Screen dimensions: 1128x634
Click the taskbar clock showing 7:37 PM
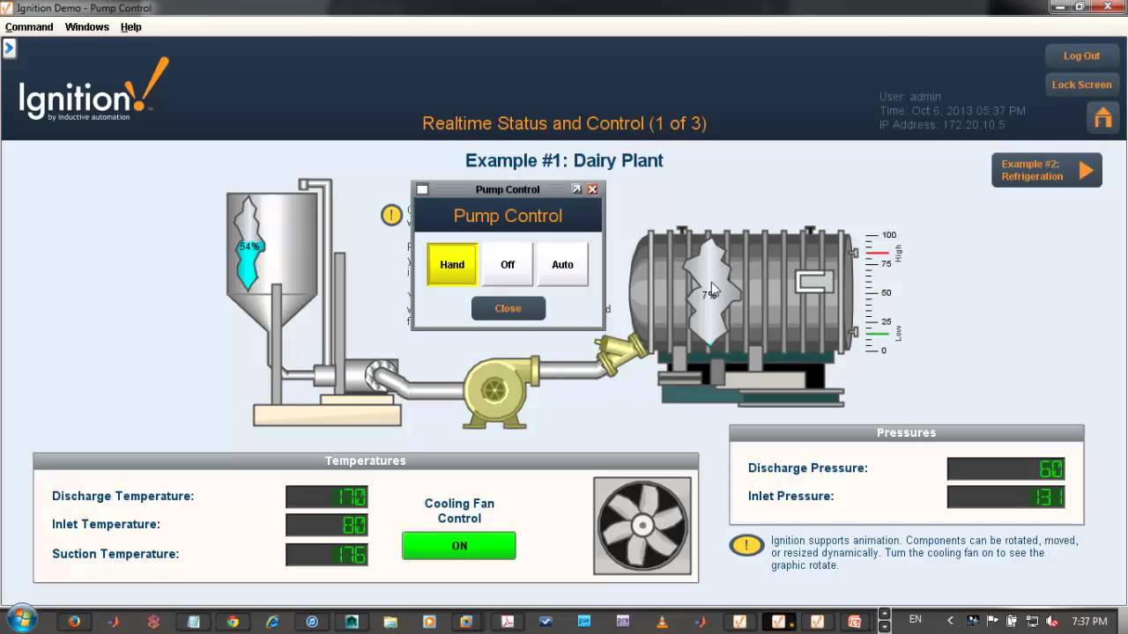point(1089,621)
